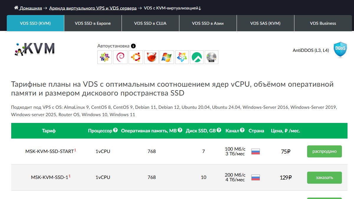Click memory value 768 in MSK-KVM-SSD-1 row
The width and height of the screenshot is (354, 199).
click(x=152, y=177)
